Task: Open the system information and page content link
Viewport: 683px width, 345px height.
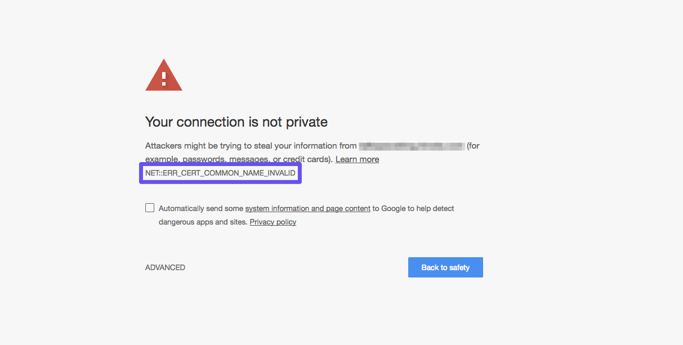Action: point(307,208)
